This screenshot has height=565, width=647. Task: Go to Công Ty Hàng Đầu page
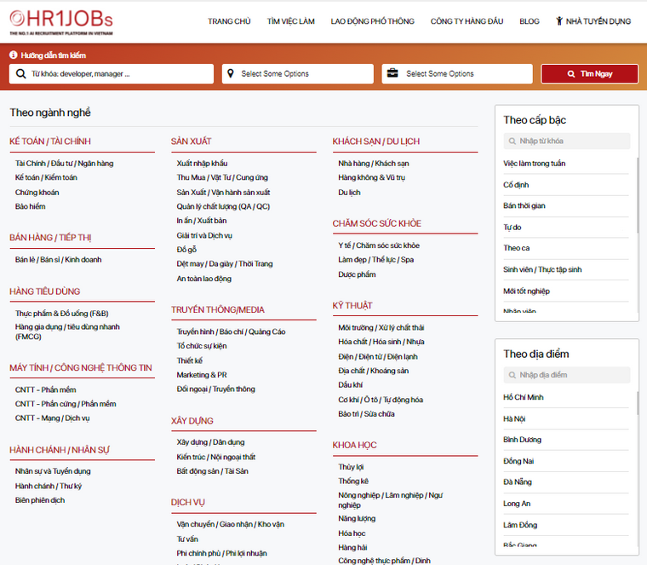[x=467, y=21]
